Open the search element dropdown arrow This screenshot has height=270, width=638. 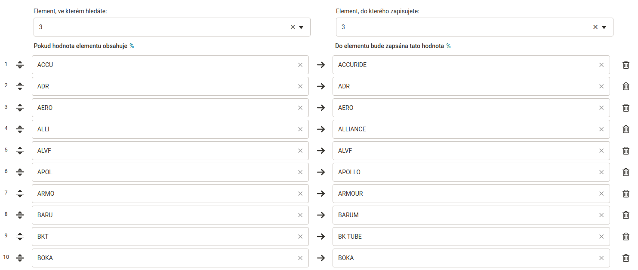pos(301,27)
